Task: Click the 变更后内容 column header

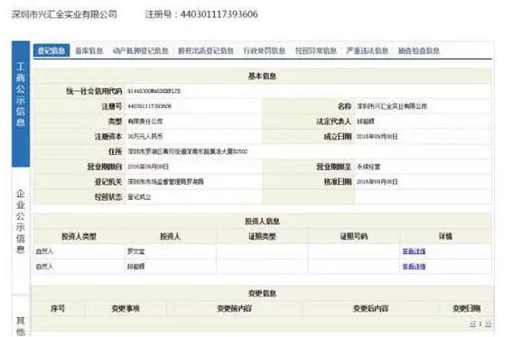Action: [370, 308]
